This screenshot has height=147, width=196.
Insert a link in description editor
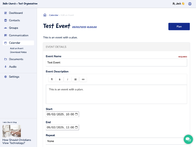(83, 79)
